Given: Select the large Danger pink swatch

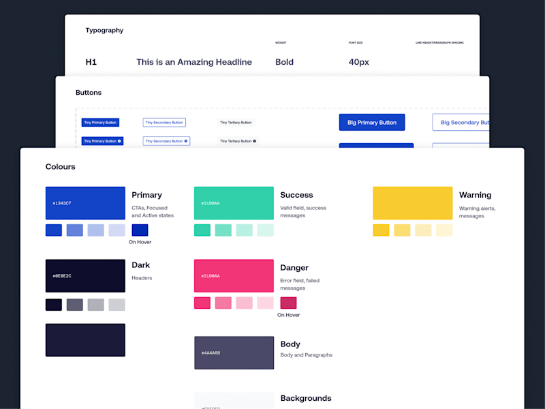Looking at the screenshot, I should [234, 276].
